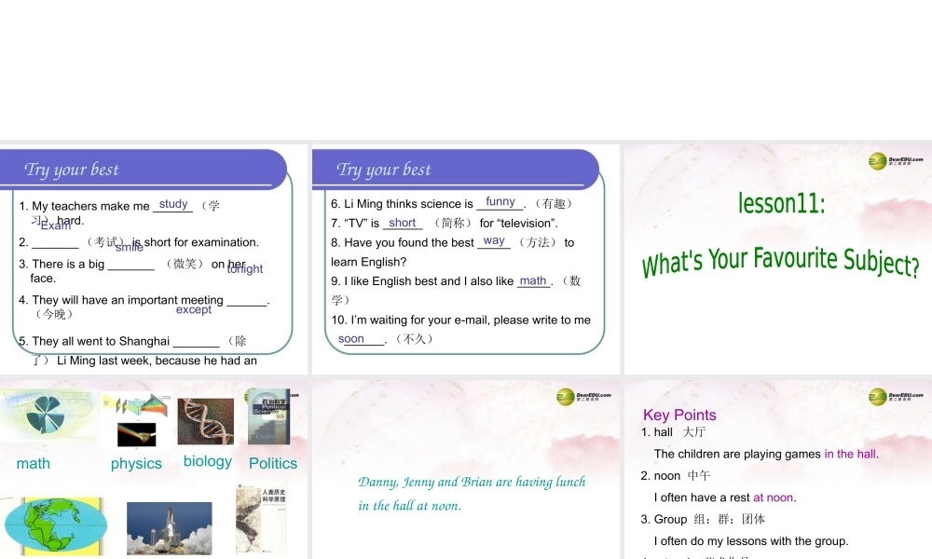Click the 'math' label under pie chart
This screenshot has height=559, width=932.
(x=34, y=463)
